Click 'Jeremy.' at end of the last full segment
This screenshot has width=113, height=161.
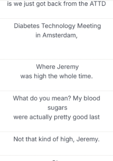(88, 139)
